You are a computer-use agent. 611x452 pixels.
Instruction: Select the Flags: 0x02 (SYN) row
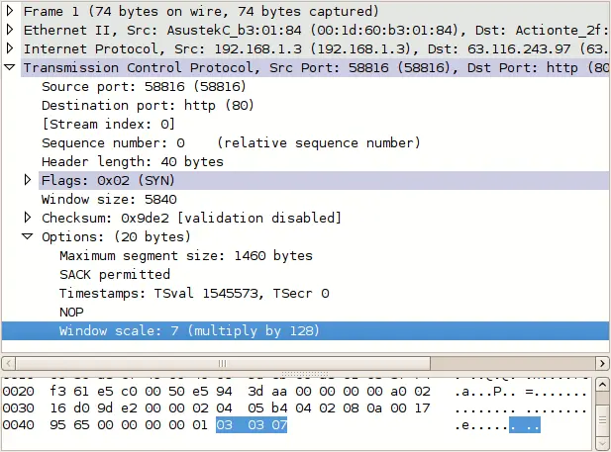click(324, 180)
